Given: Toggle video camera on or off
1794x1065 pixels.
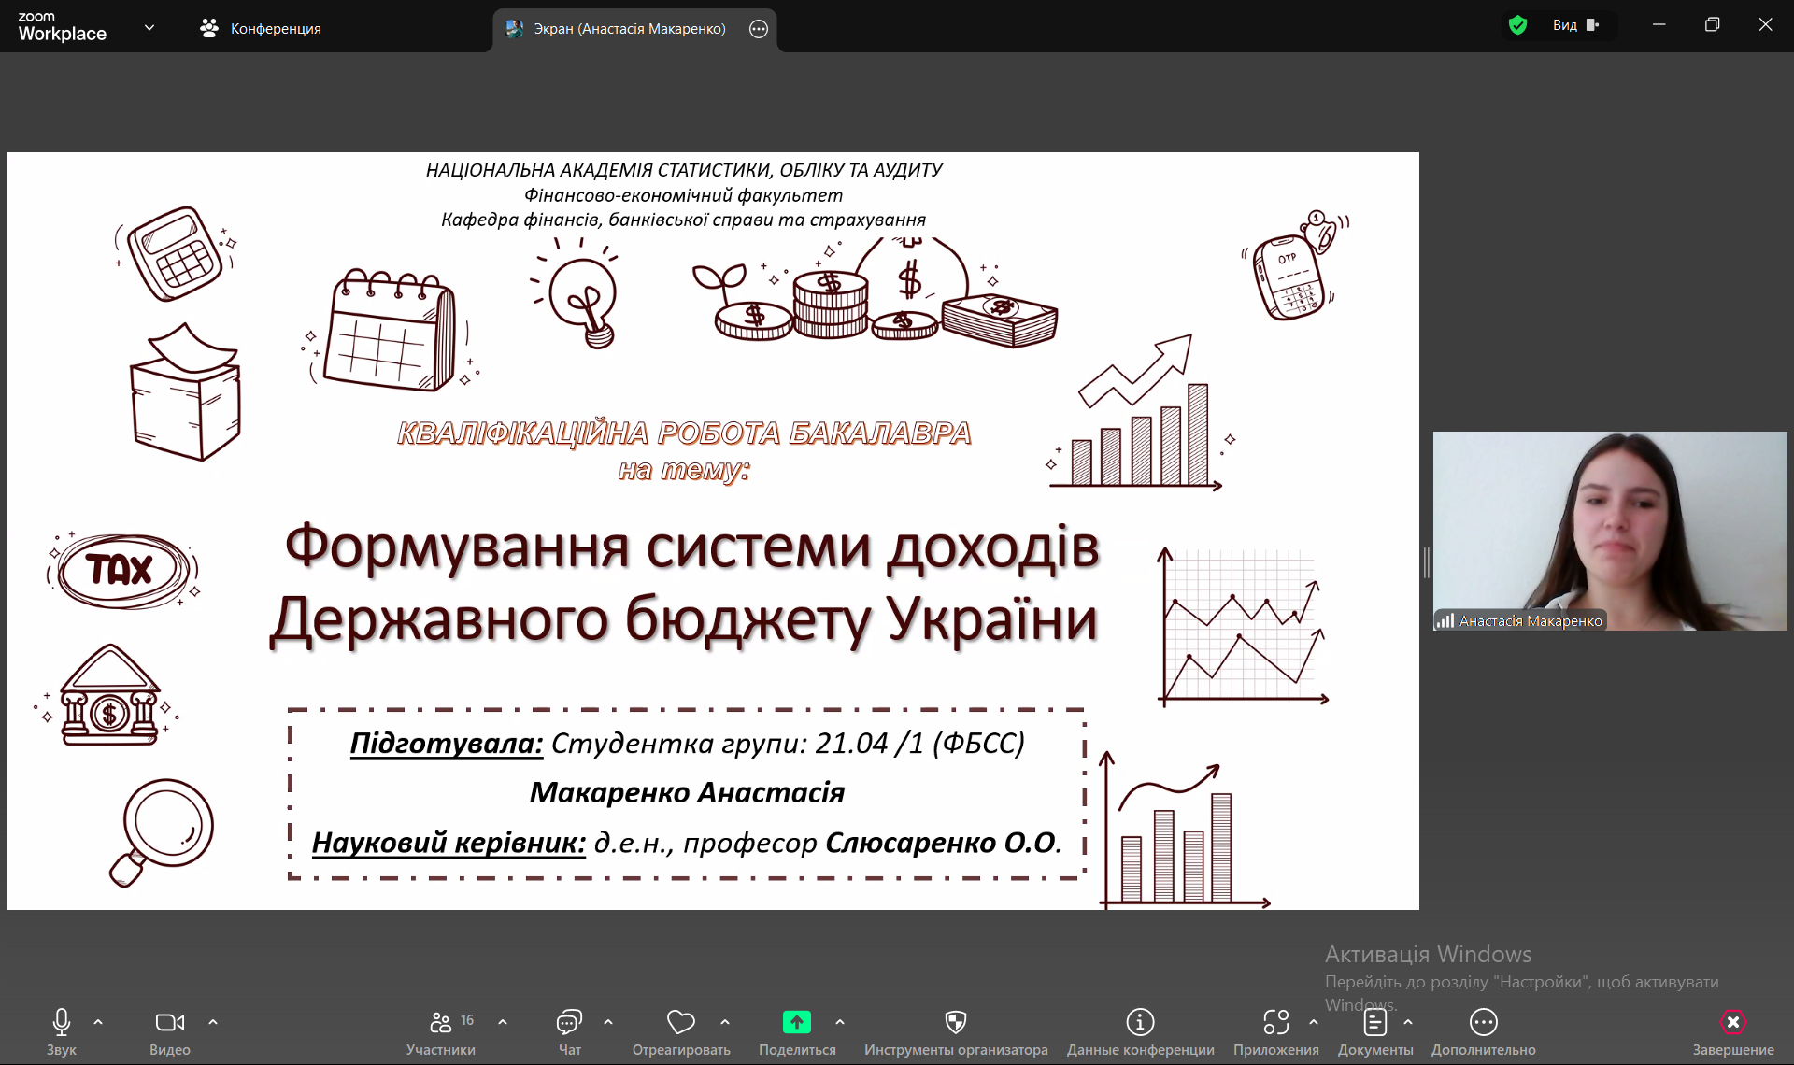Looking at the screenshot, I should [x=169, y=1022].
